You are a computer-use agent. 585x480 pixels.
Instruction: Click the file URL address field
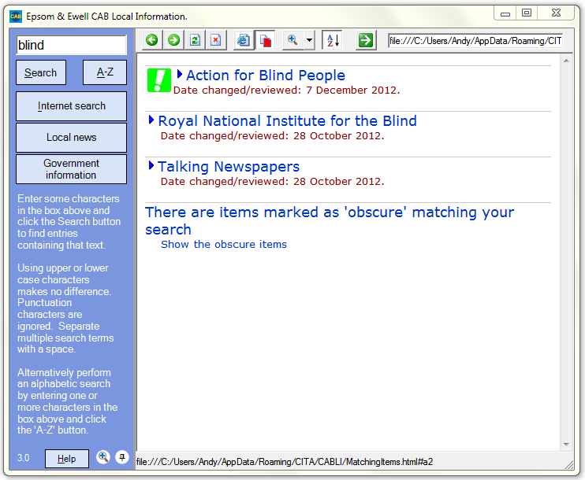(x=475, y=41)
